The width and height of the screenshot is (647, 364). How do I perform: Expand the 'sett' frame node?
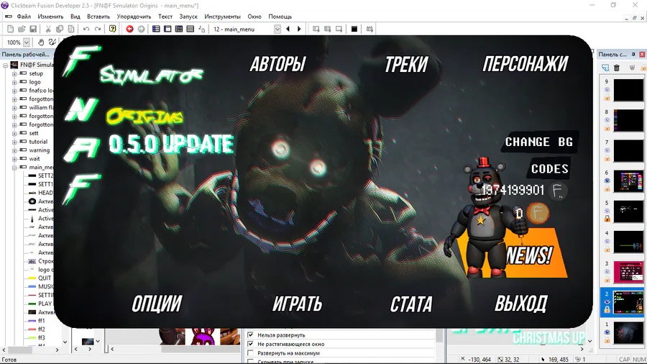[x=14, y=133]
